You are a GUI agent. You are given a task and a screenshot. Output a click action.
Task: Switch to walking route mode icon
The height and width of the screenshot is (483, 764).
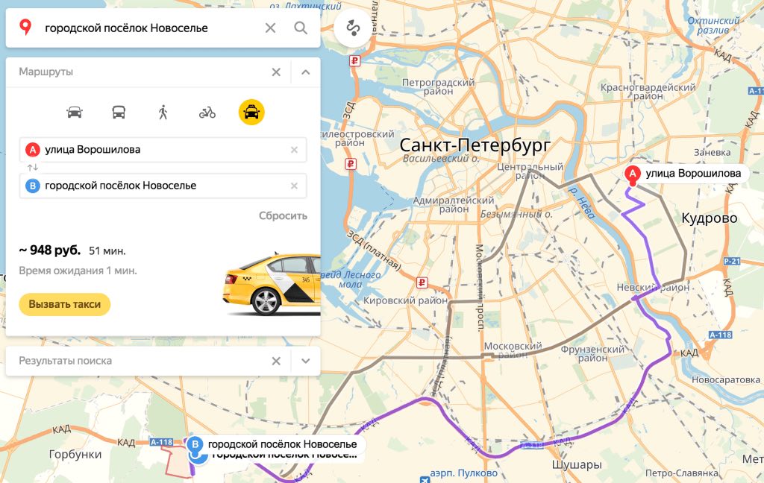point(163,113)
